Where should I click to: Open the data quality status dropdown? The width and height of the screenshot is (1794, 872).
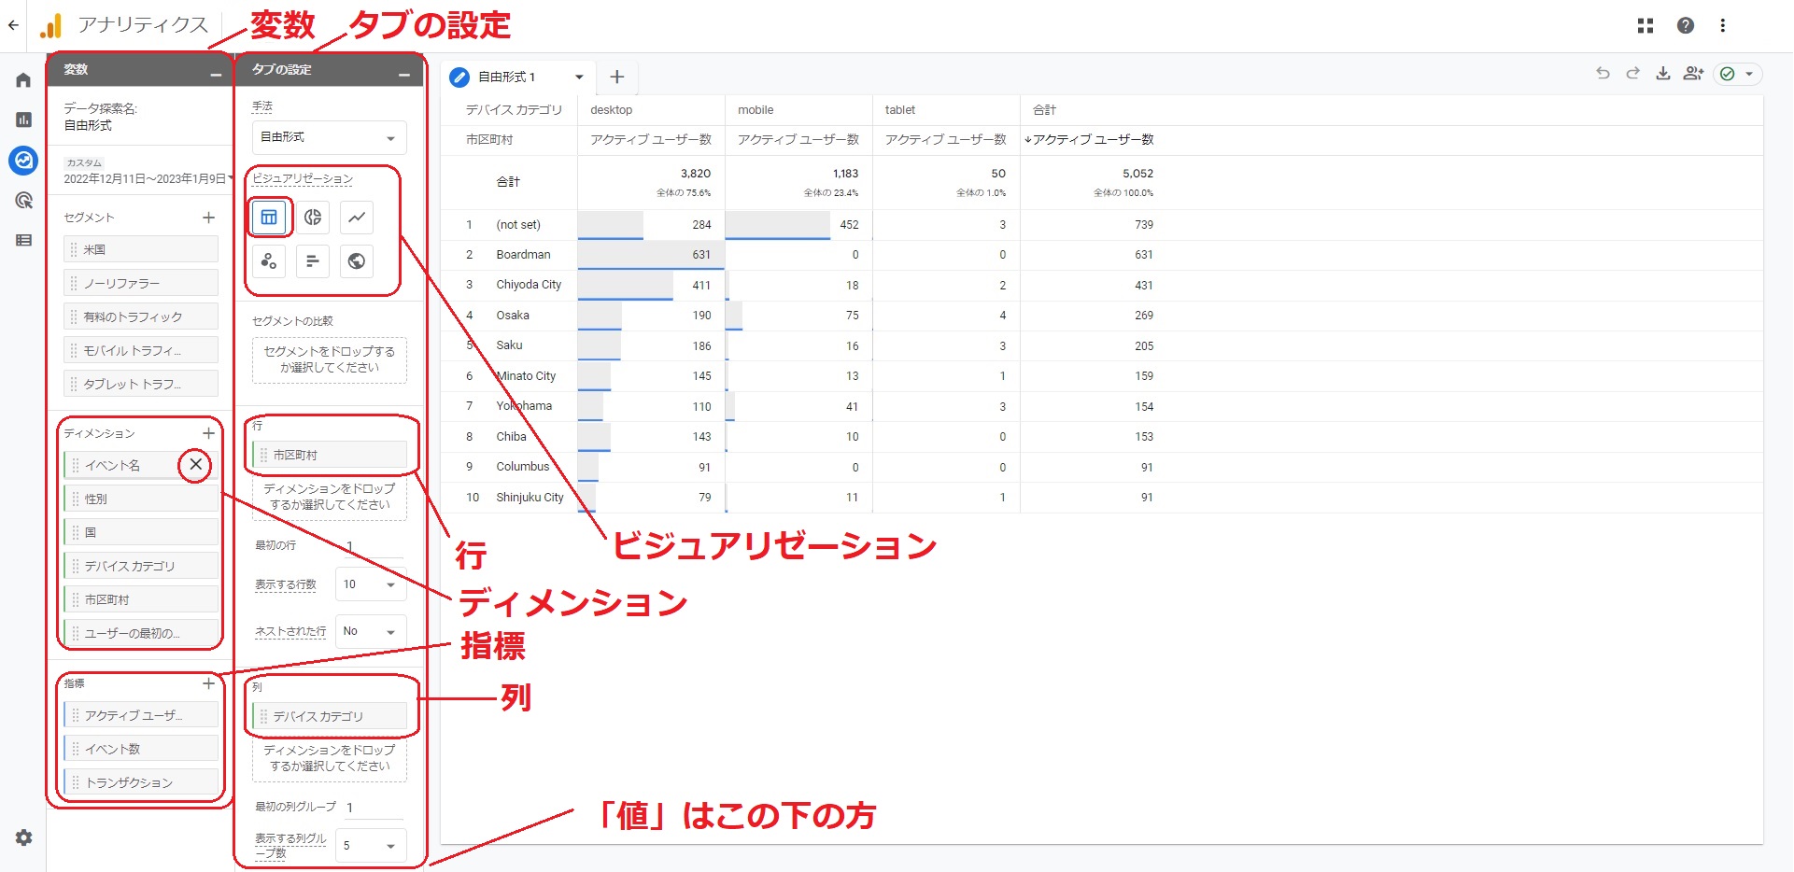point(1738,74)
